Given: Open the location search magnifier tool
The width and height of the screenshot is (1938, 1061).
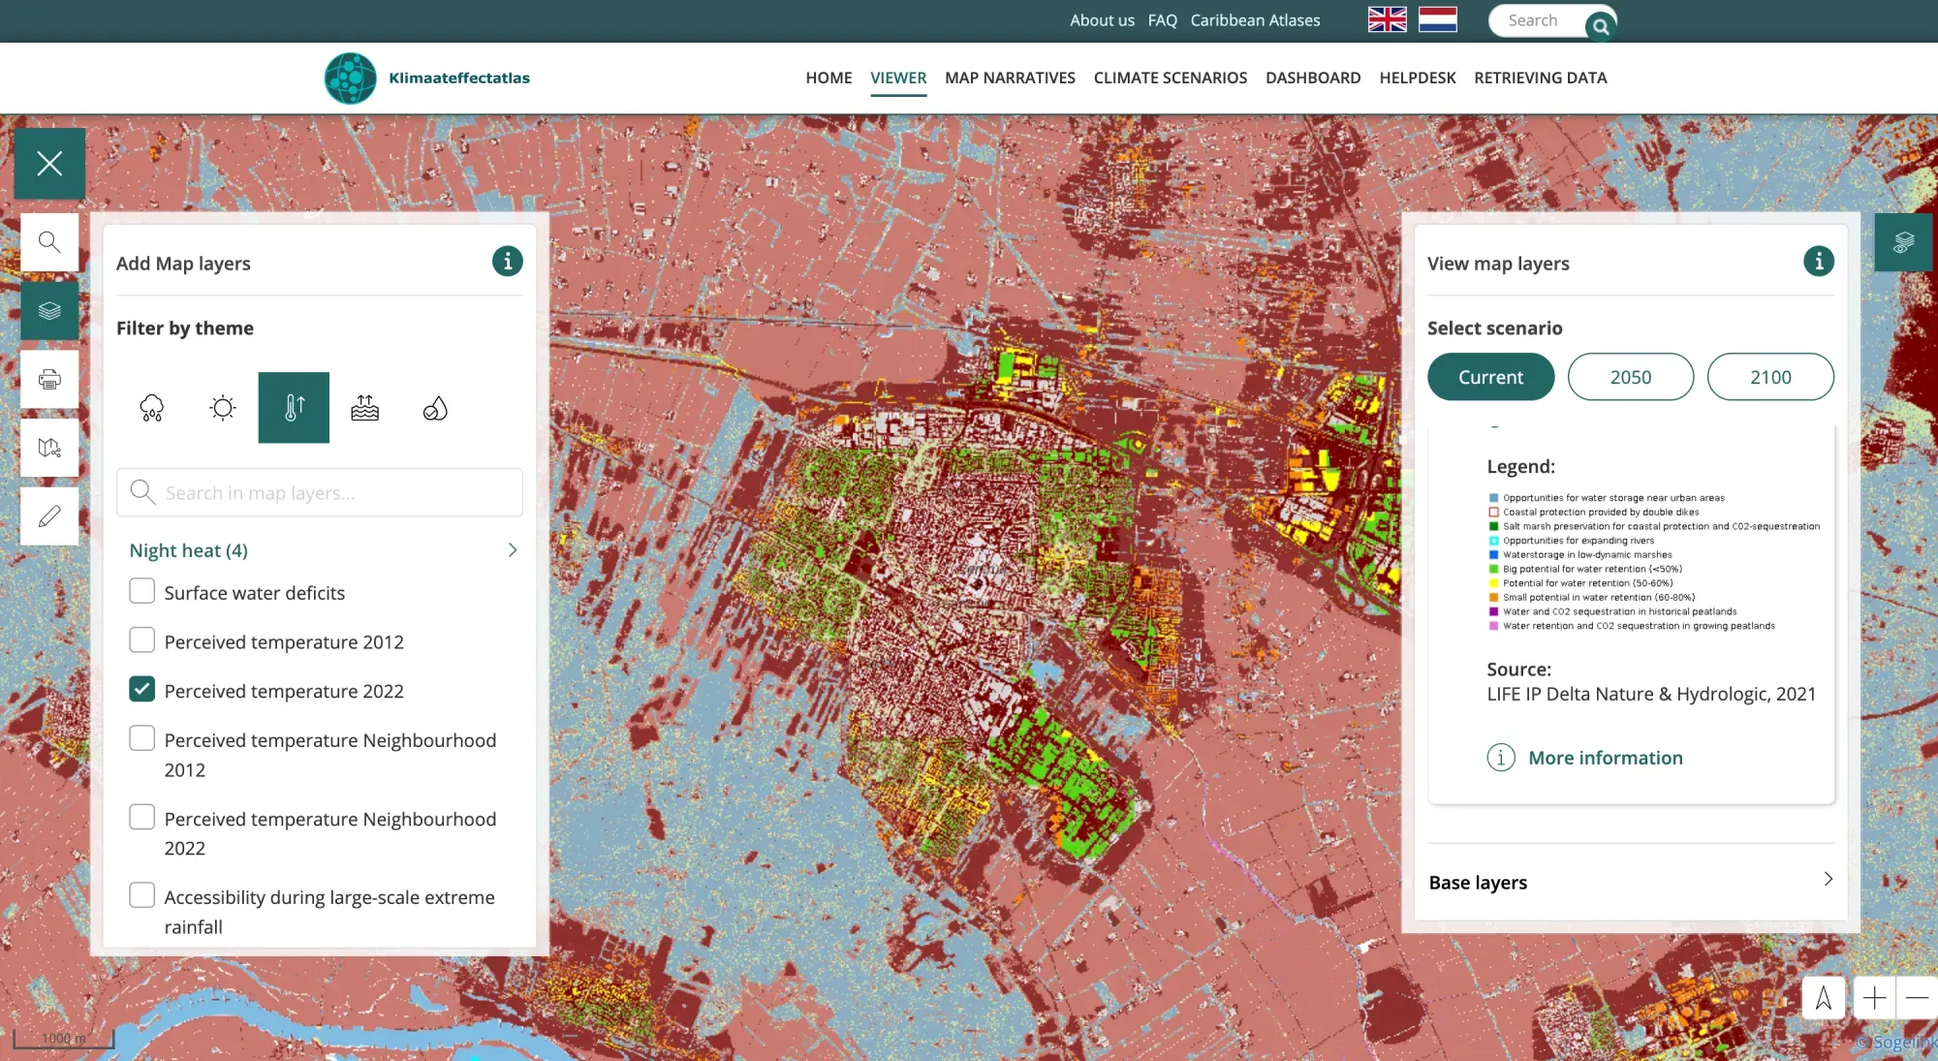Looking at the screenshot, I should point(49,242).
